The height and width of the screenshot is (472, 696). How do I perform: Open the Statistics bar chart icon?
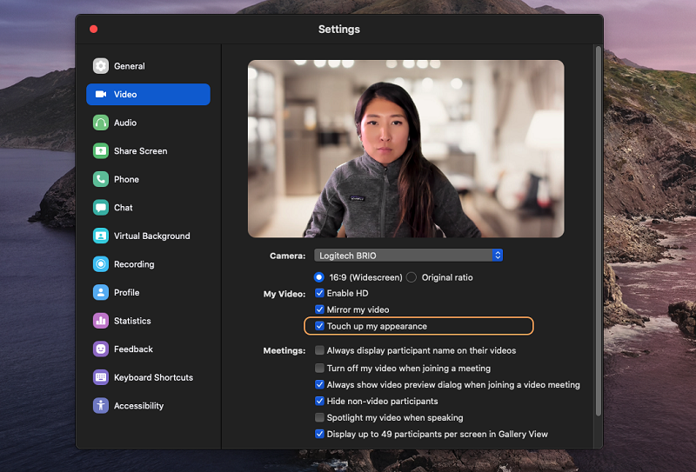tap(101, 321)
